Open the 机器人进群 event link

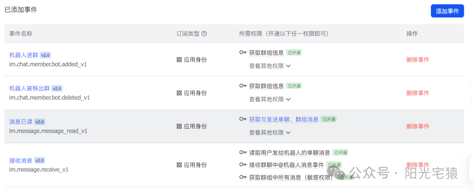(x=24, y=55)
